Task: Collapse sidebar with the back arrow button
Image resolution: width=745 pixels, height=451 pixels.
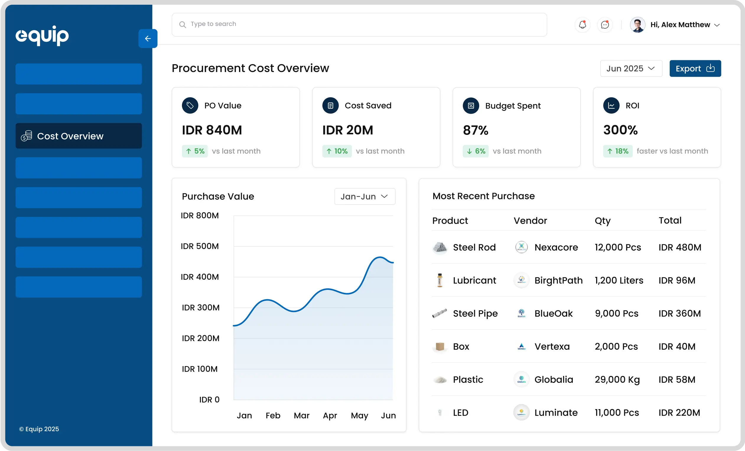Action: pos(148,39)
